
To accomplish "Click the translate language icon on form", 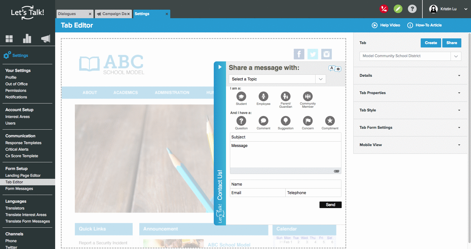I will point(335,69).
